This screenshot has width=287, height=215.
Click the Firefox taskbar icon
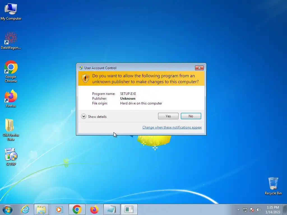pos(94,209)
